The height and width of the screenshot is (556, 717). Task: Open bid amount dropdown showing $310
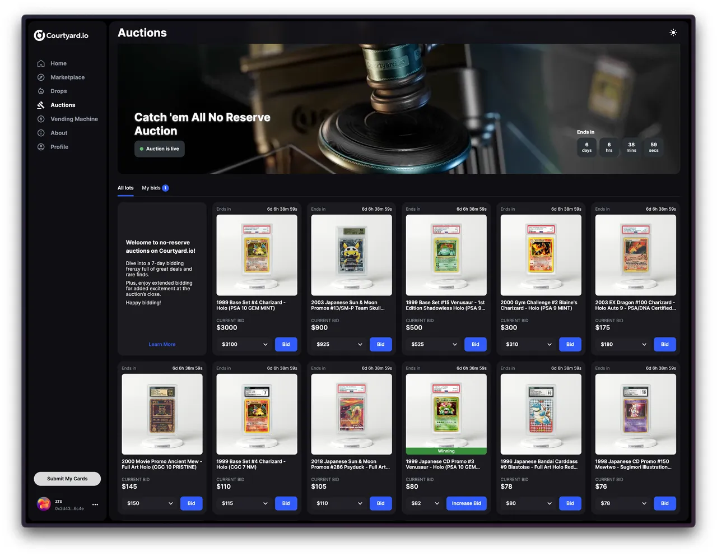click(529, 344)
